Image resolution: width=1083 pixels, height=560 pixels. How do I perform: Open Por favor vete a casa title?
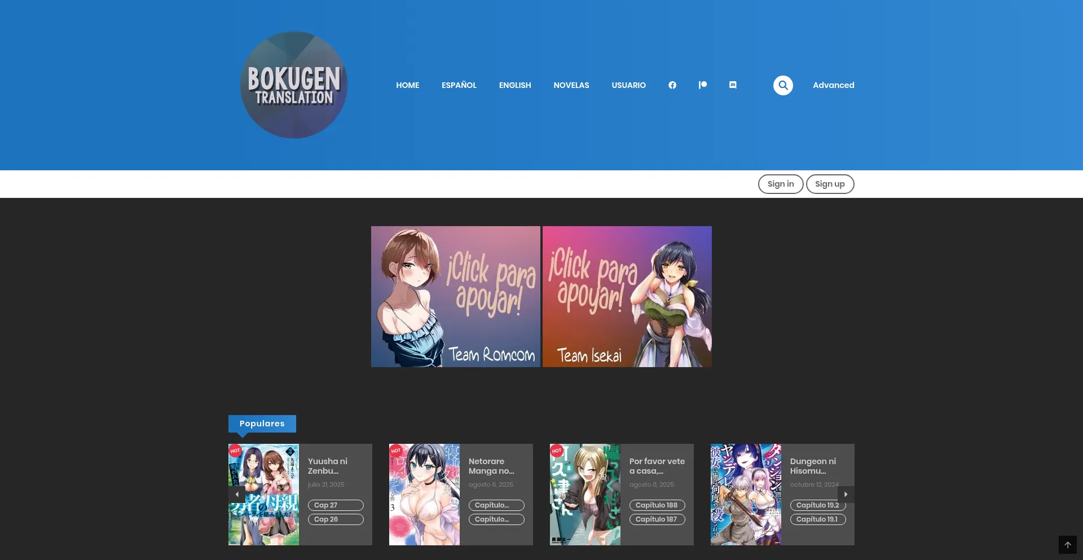point(657,466)
